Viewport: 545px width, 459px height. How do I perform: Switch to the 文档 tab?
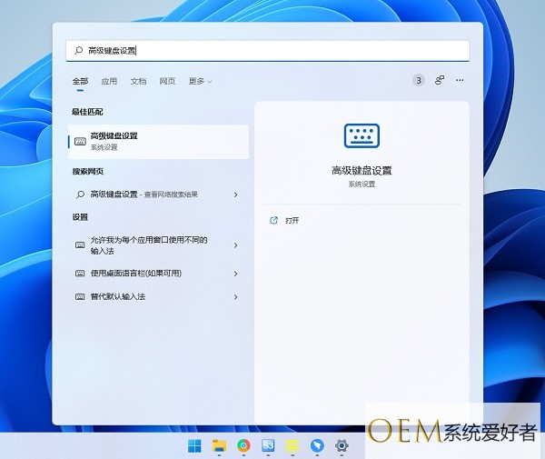(138, 81)
